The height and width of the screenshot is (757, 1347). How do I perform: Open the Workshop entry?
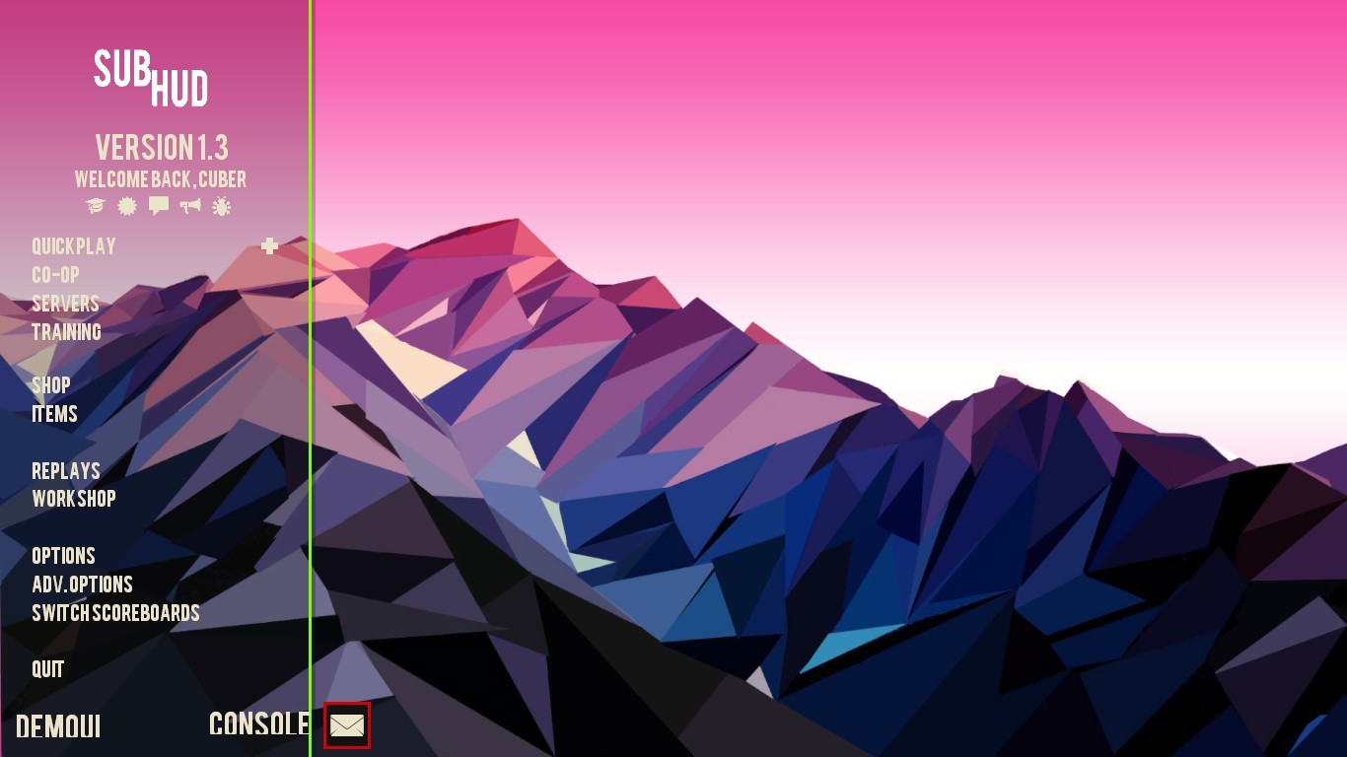[74, 499]
